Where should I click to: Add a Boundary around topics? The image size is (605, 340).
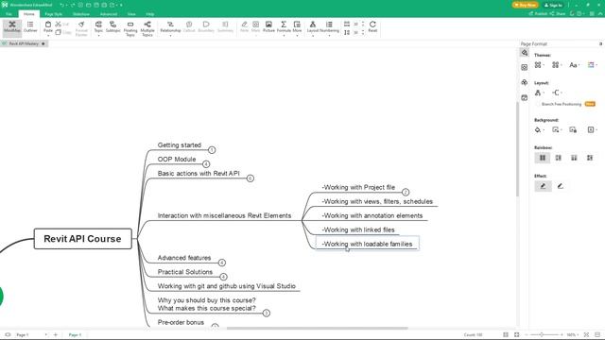pyautogui.click(x=206, y=26)
